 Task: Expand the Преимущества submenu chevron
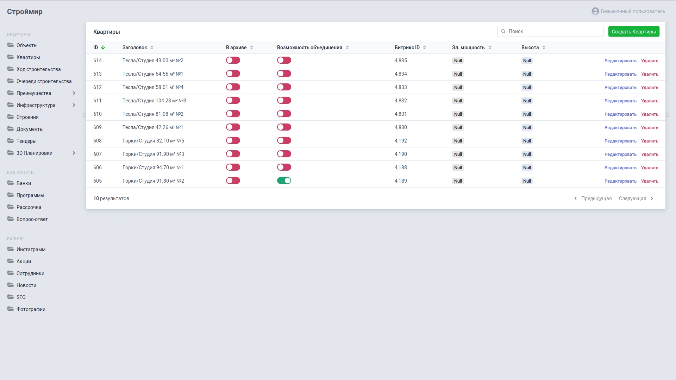coord(74,93)
